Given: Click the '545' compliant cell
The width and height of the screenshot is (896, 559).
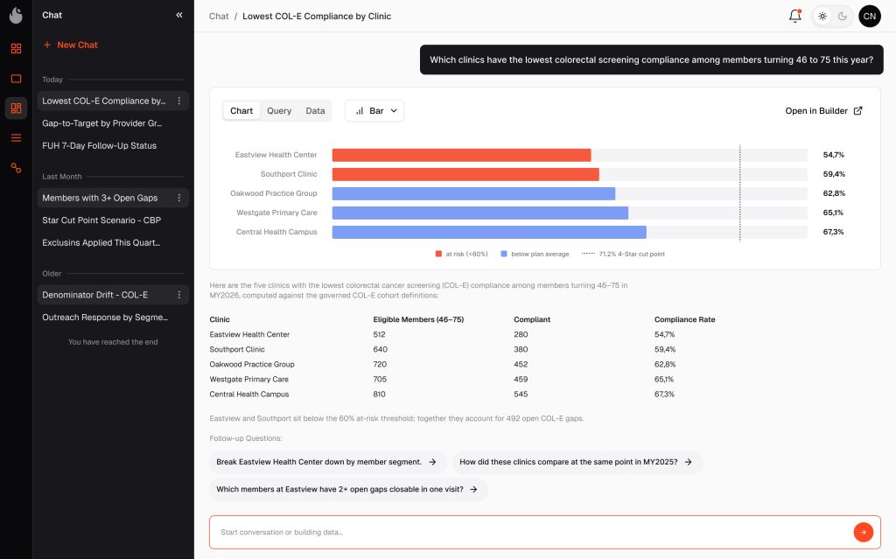Looking at the screenshot, I should (x=521, y=394).
